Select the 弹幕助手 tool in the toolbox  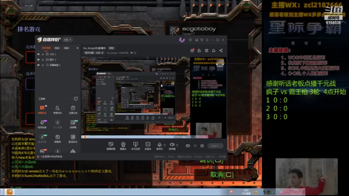tap(42, 110)
